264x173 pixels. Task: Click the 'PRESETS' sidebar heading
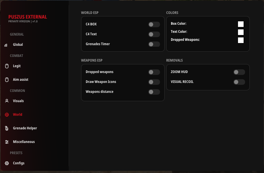16,153
